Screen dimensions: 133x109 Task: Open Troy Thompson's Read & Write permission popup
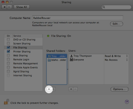(116, 56)
